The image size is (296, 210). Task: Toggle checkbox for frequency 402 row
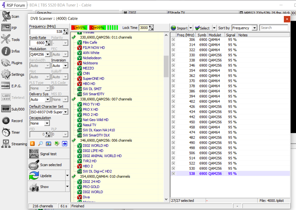(173, 102)
